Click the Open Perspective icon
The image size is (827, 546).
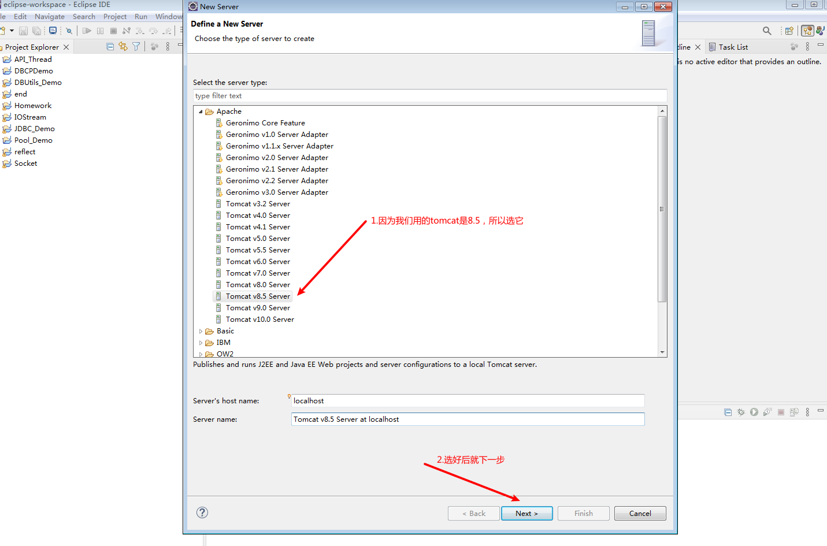coord(789,31)
